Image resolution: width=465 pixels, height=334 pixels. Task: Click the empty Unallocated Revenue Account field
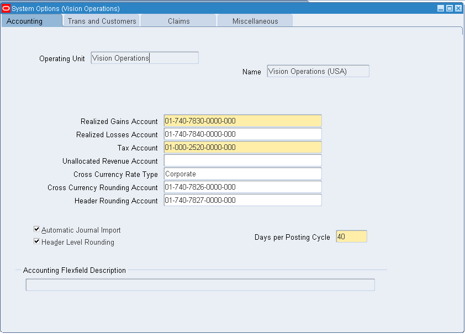point(242,161)
